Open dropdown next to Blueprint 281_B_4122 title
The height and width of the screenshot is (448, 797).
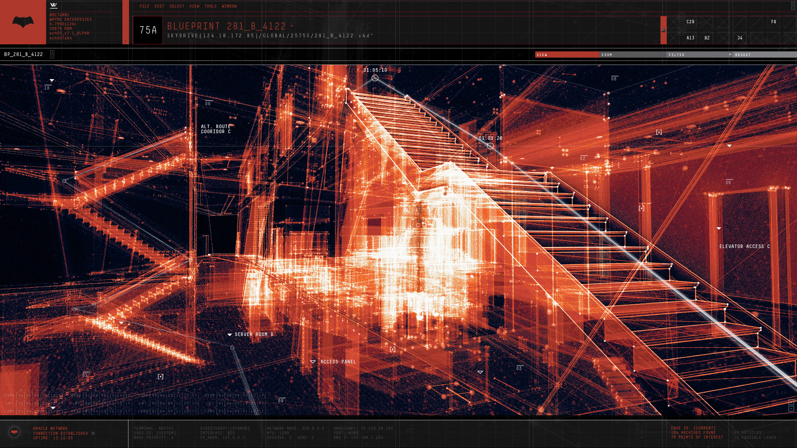click(x=292, y=26)
